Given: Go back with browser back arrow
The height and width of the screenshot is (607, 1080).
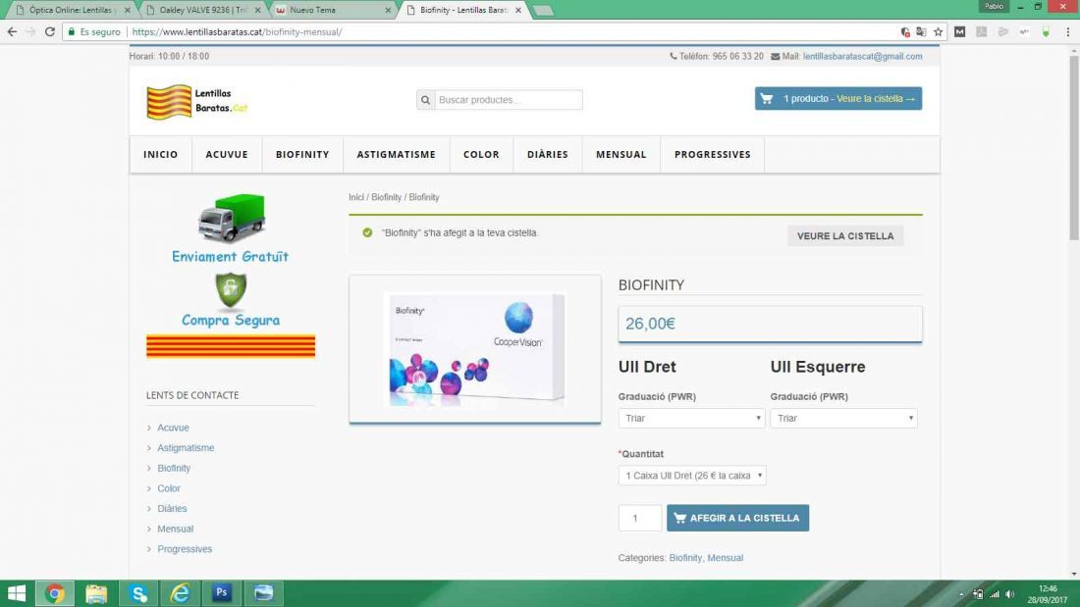Looking at the screenshot, I should tap(12, 31).
